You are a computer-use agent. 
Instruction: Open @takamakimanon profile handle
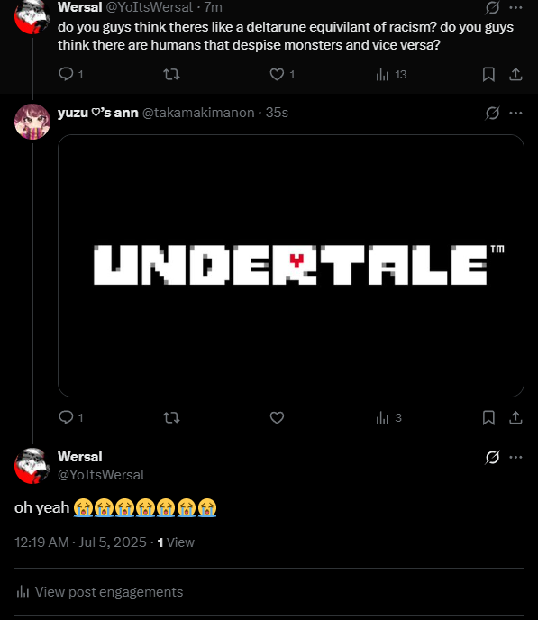[198, 113]
